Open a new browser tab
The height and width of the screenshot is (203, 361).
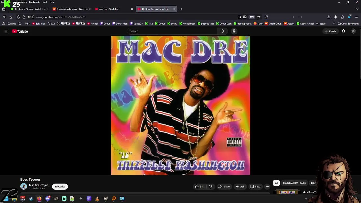pos(181,9)
